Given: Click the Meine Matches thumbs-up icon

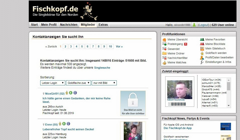Looking at the screenshot, I should coord(164,63).
